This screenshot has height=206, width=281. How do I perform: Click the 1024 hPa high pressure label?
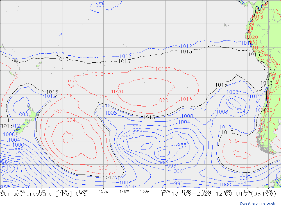(x=70, y=120)
